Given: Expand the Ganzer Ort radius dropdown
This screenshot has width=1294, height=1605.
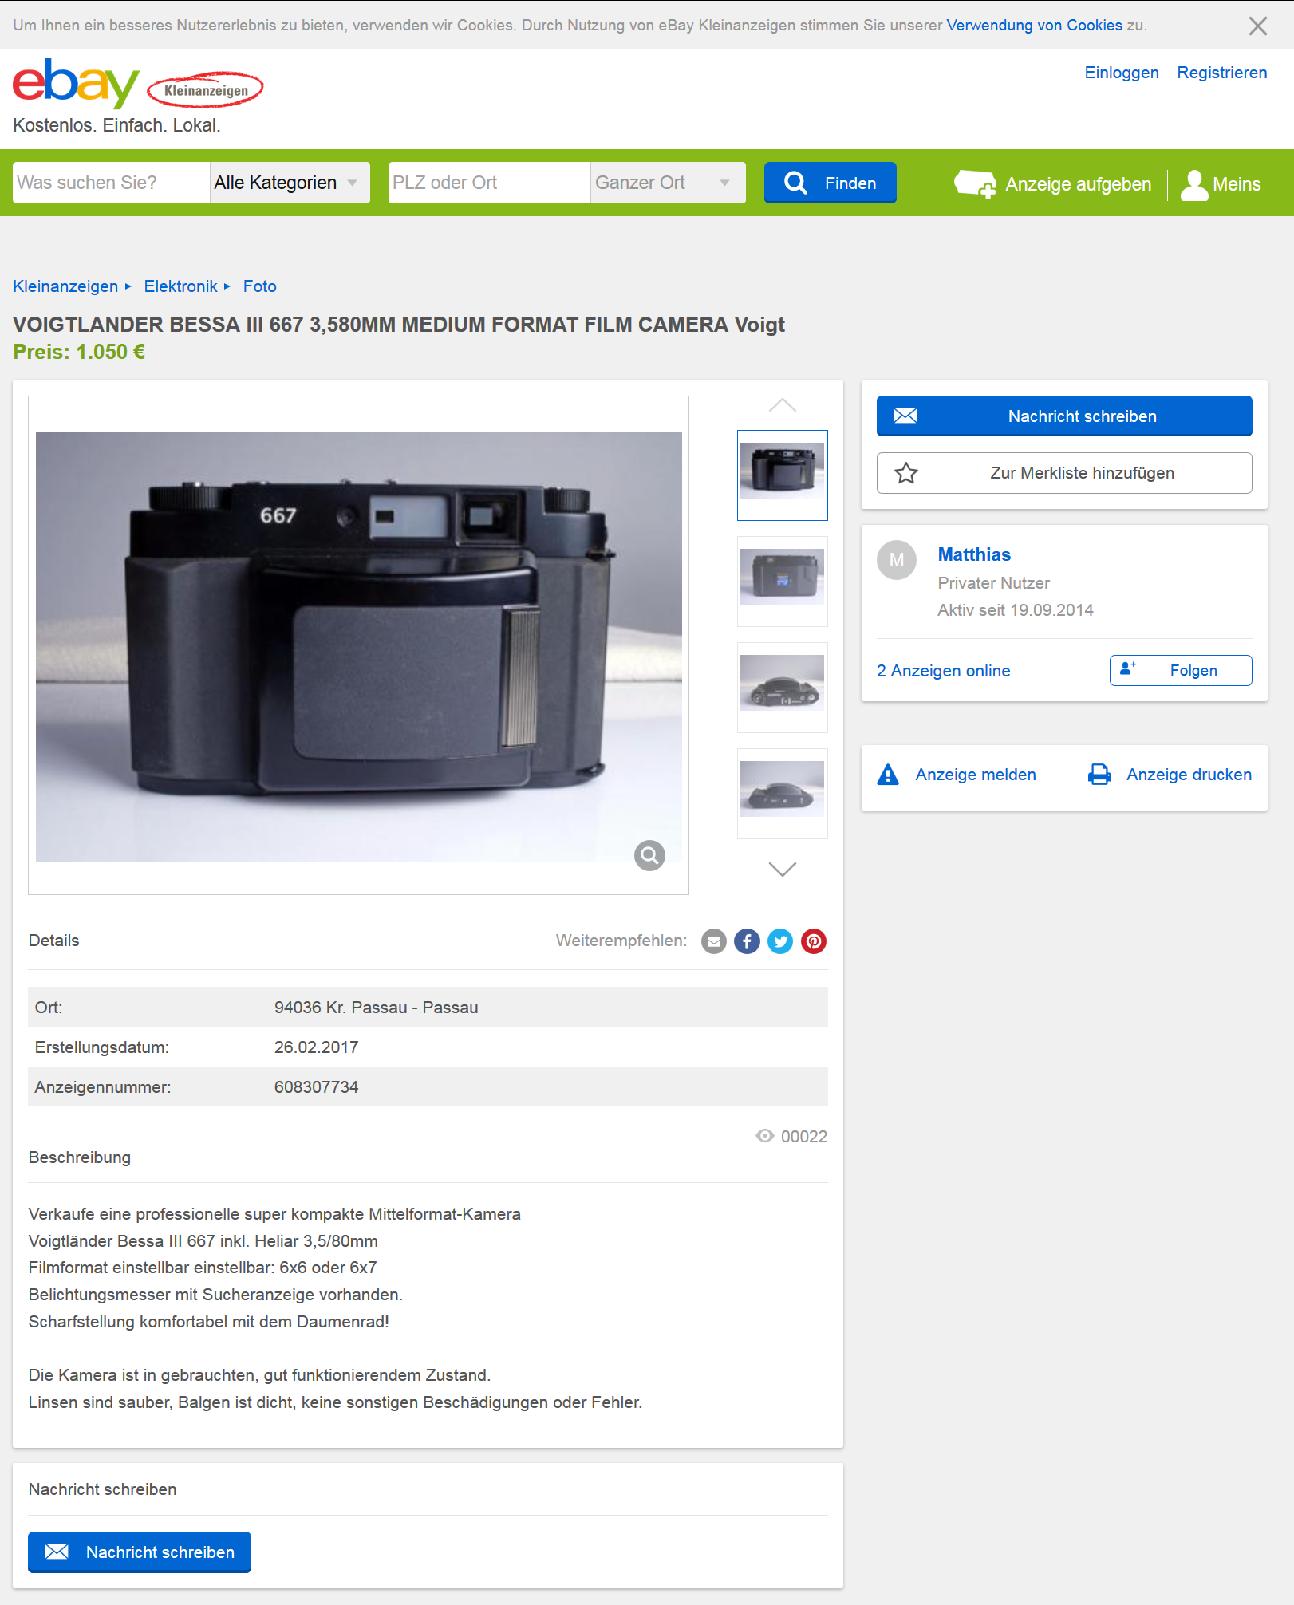Looking at the screenshot, I should (x=668, y=183).
